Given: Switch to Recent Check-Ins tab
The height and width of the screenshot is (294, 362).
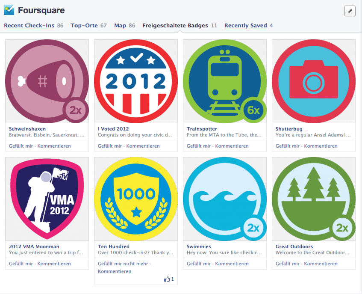Looking at the screenshot, I should pos(29,25).
